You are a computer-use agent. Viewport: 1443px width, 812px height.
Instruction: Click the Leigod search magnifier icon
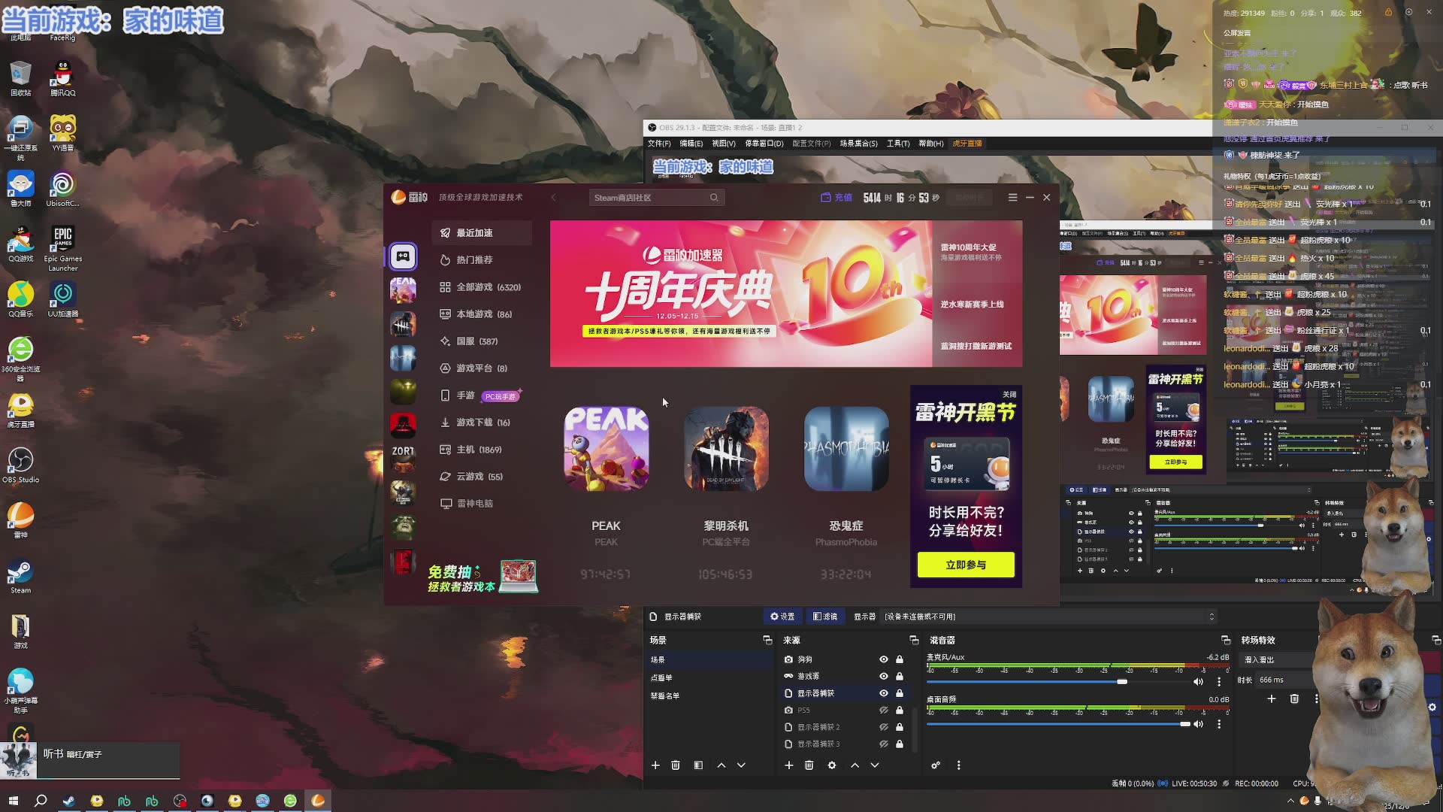point(714,198)
